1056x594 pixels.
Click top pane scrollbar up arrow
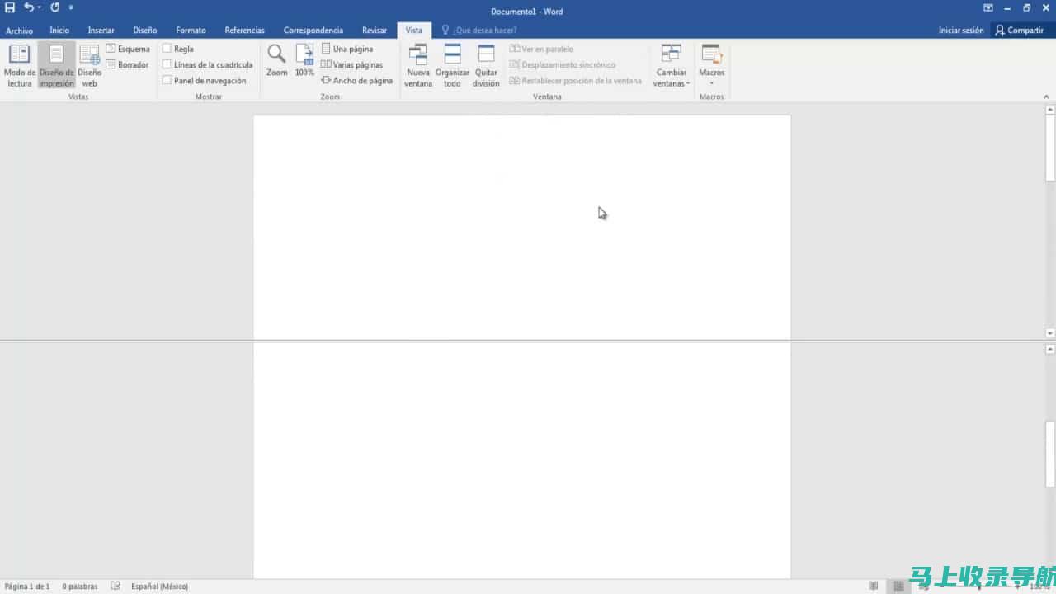point(1050,110)
